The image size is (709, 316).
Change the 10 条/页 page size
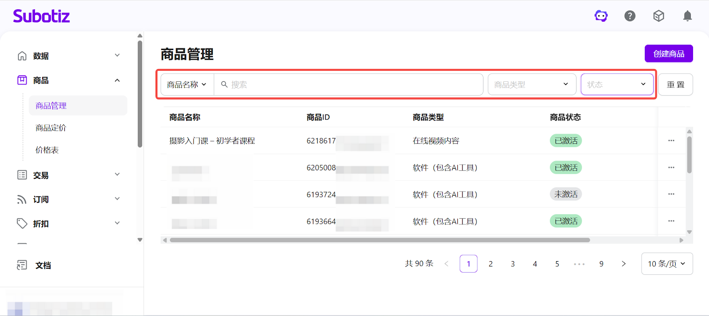click(x=666, y=264)
